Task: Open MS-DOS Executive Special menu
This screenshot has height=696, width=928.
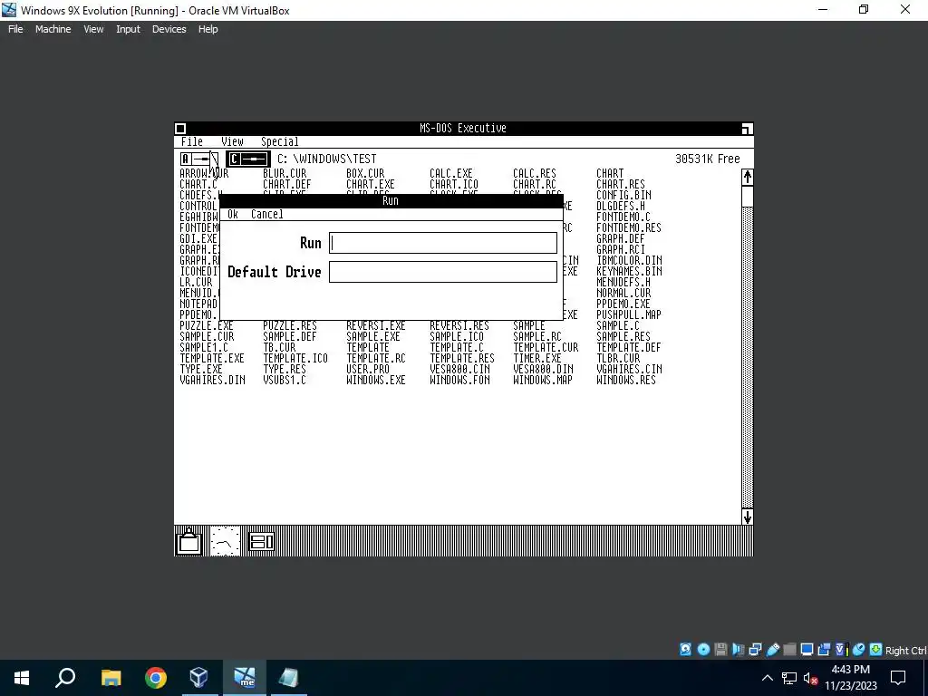Action: click(279, 141)
